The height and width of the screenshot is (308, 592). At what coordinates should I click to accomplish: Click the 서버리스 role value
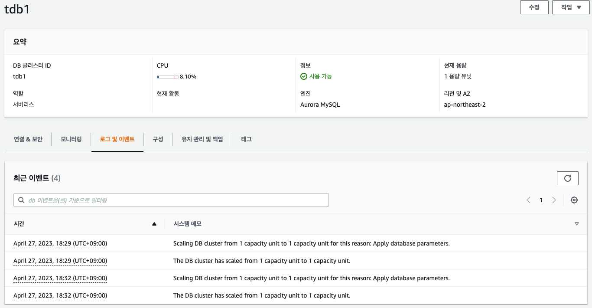tap(23, 105)
